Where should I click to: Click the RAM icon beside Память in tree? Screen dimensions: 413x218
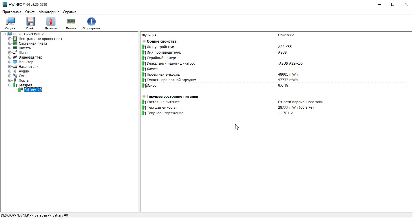(x=15, y=48)
